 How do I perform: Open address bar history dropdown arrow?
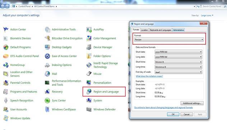click(194, 6)
